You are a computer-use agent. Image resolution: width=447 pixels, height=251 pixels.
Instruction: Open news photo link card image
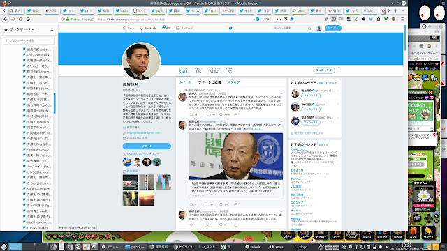pos(236,156)
